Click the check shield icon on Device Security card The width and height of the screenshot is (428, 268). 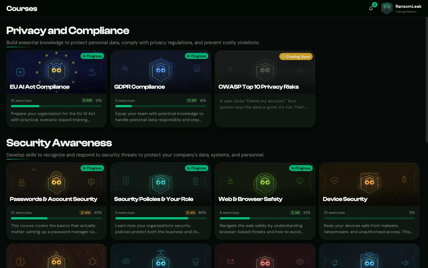335,181
